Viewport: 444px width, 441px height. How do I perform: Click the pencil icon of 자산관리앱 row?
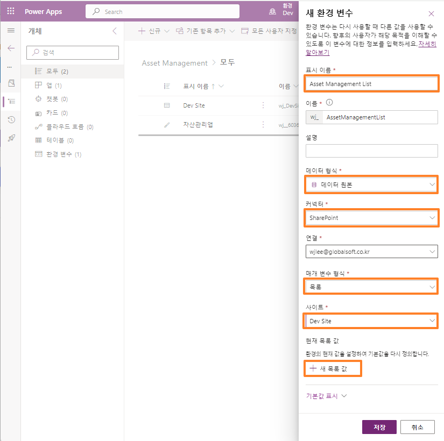click(x=167, y=125)
